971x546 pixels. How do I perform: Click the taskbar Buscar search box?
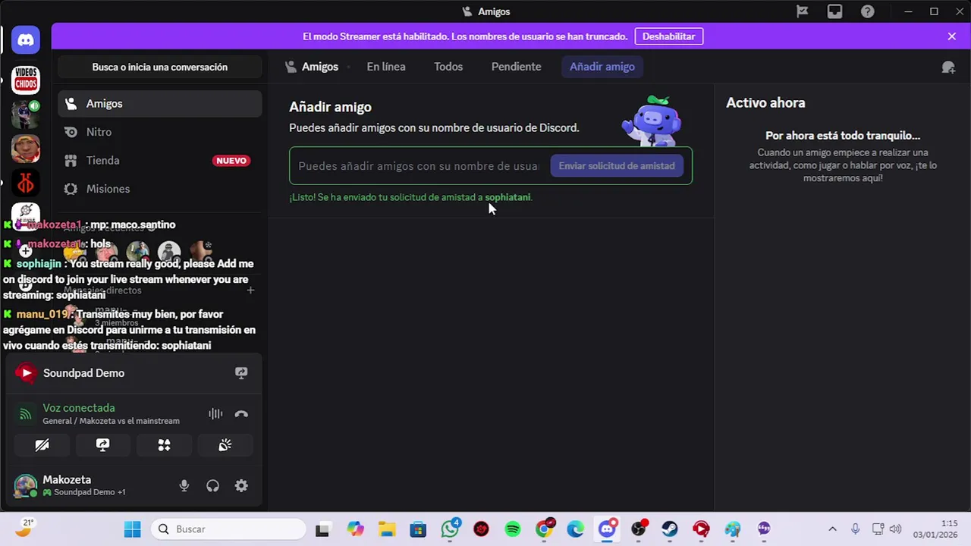228,529
